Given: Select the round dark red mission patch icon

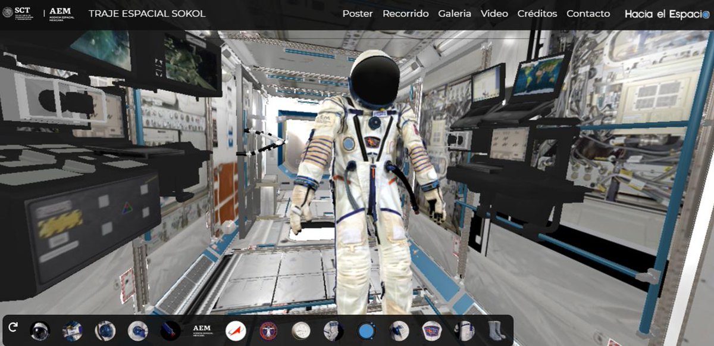Looking at the screenshot, I should (x=268, y=330).
